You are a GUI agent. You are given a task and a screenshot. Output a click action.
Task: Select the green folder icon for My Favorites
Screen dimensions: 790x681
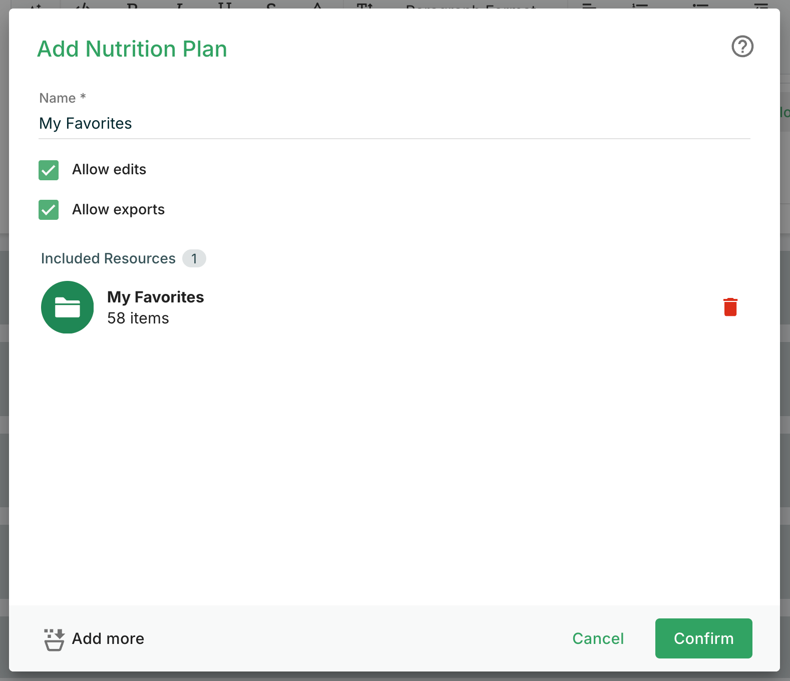click(x=68, y=307)
